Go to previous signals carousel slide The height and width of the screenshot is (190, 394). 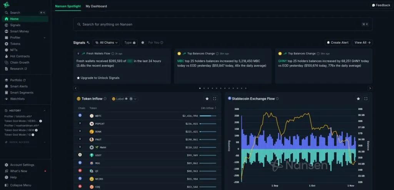[x=76, y=88]
